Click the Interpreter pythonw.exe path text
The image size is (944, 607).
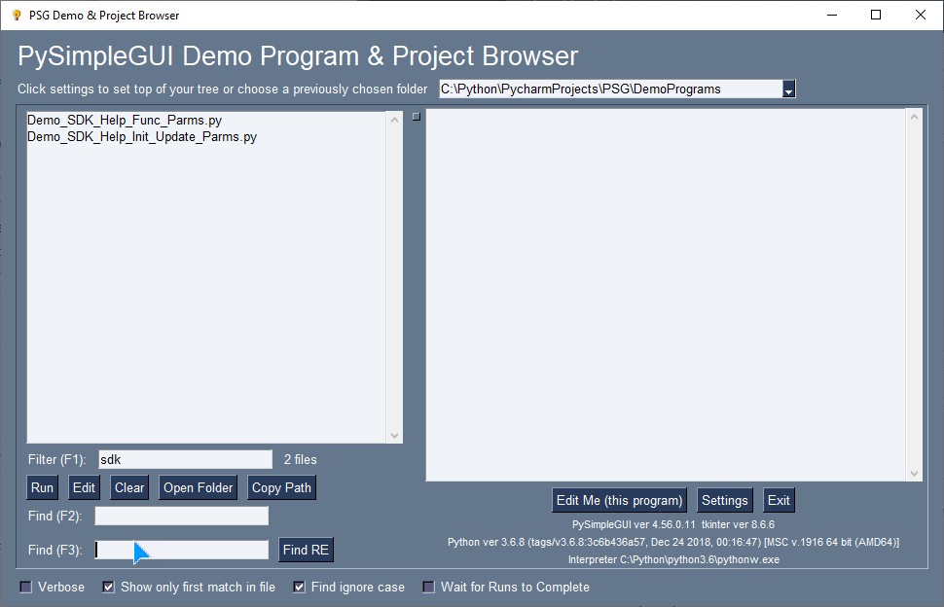click(x=673, y=559)
